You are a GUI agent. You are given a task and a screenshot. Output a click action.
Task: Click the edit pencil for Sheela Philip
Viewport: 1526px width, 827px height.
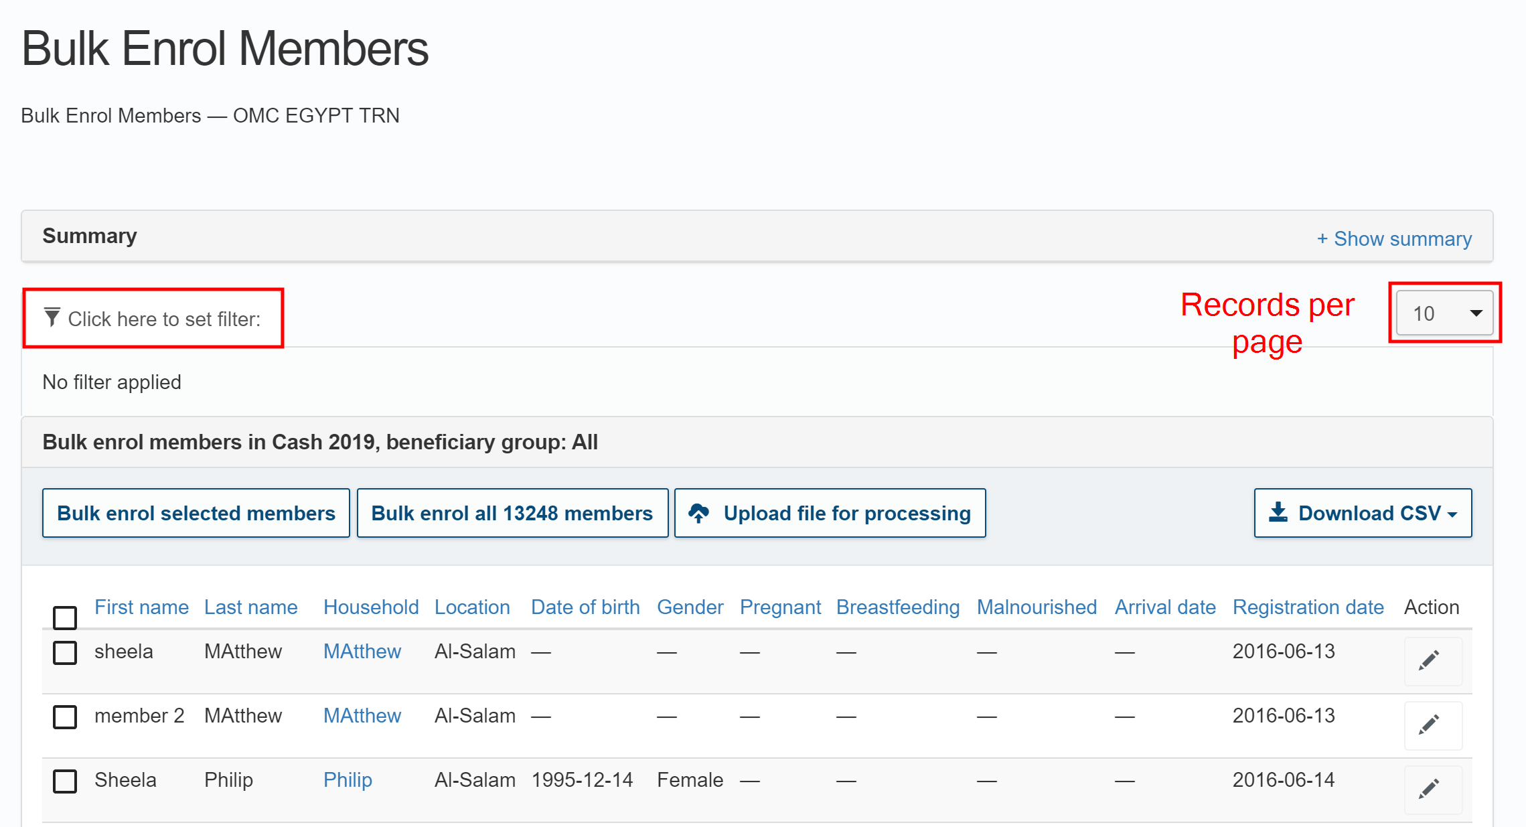pos(1428,789)
